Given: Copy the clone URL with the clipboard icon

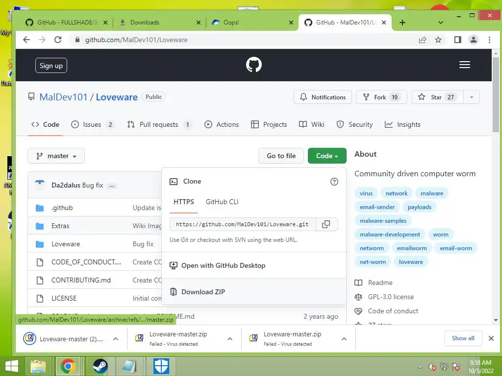Looking at the screenshot, I should 326,224.
